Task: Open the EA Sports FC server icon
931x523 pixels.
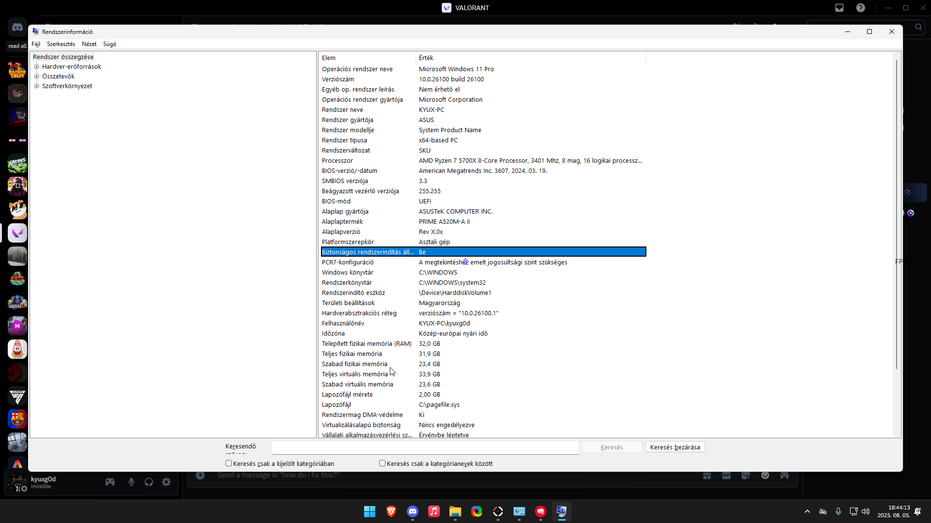Action: [x=17, y=396]
